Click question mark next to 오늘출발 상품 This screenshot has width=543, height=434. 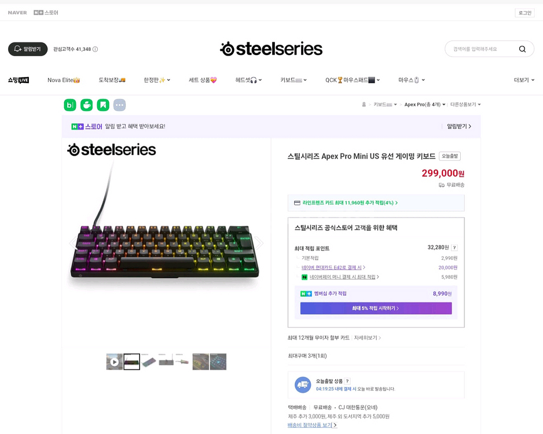click(x=347, y=381)
